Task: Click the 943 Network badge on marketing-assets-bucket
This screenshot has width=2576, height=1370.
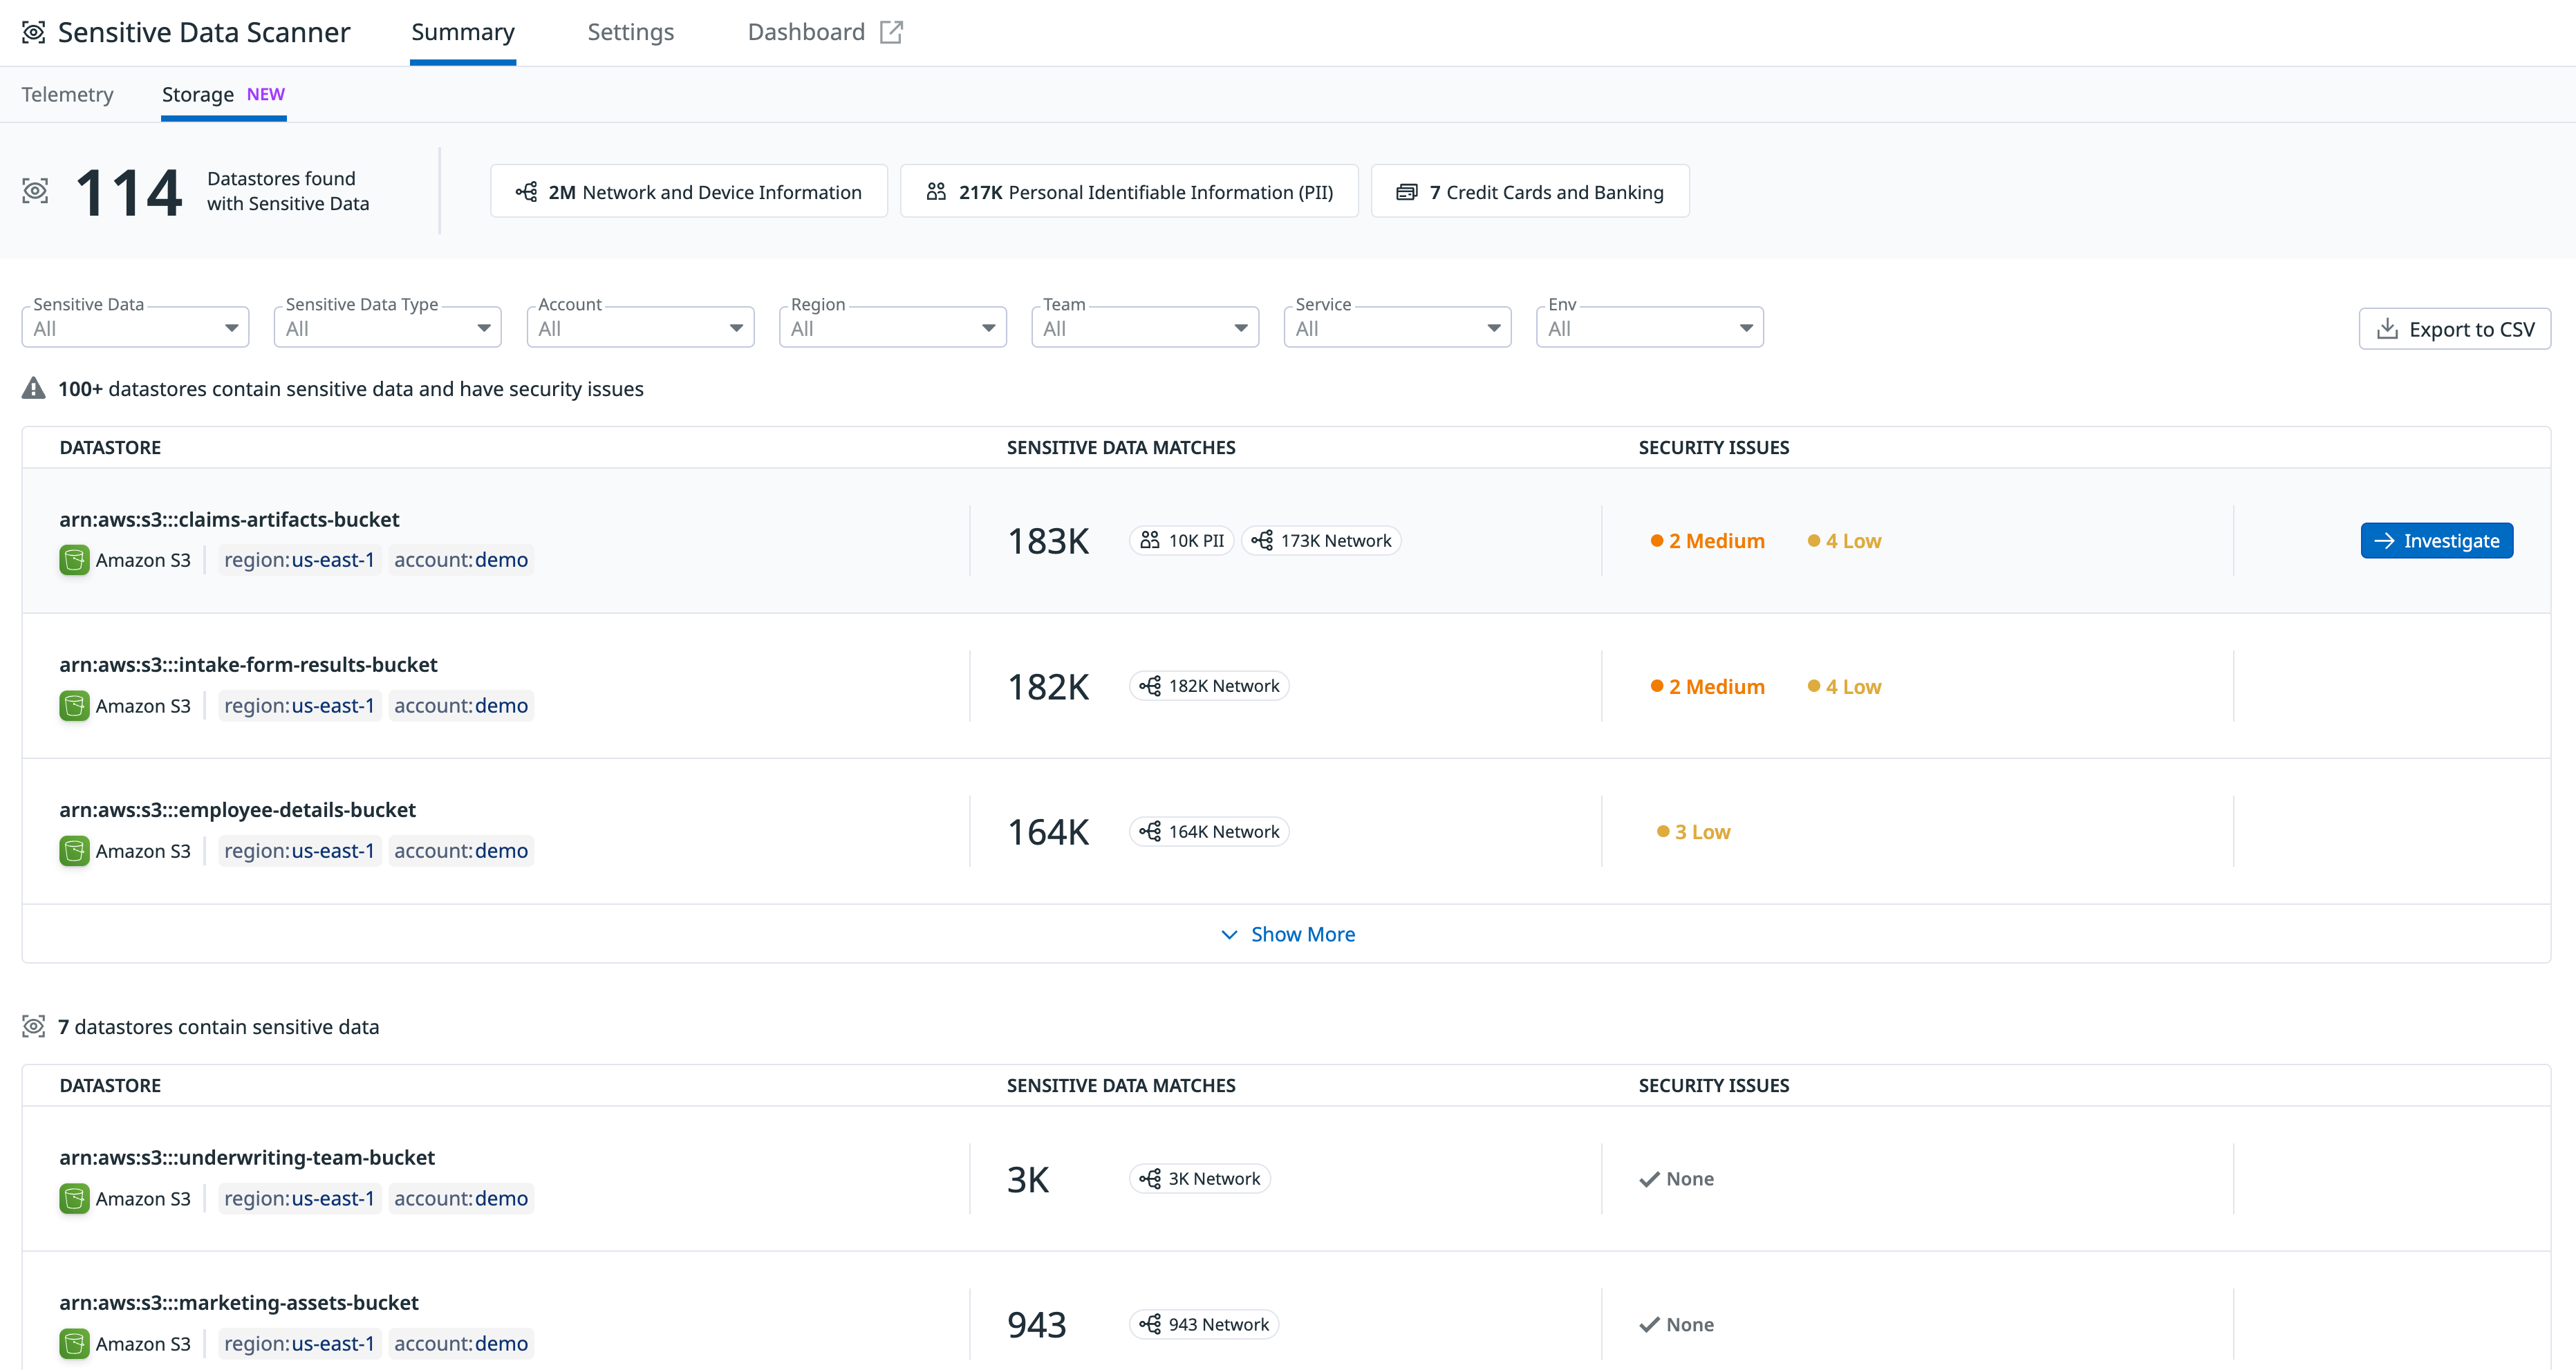Action: coord(1204,1323)
